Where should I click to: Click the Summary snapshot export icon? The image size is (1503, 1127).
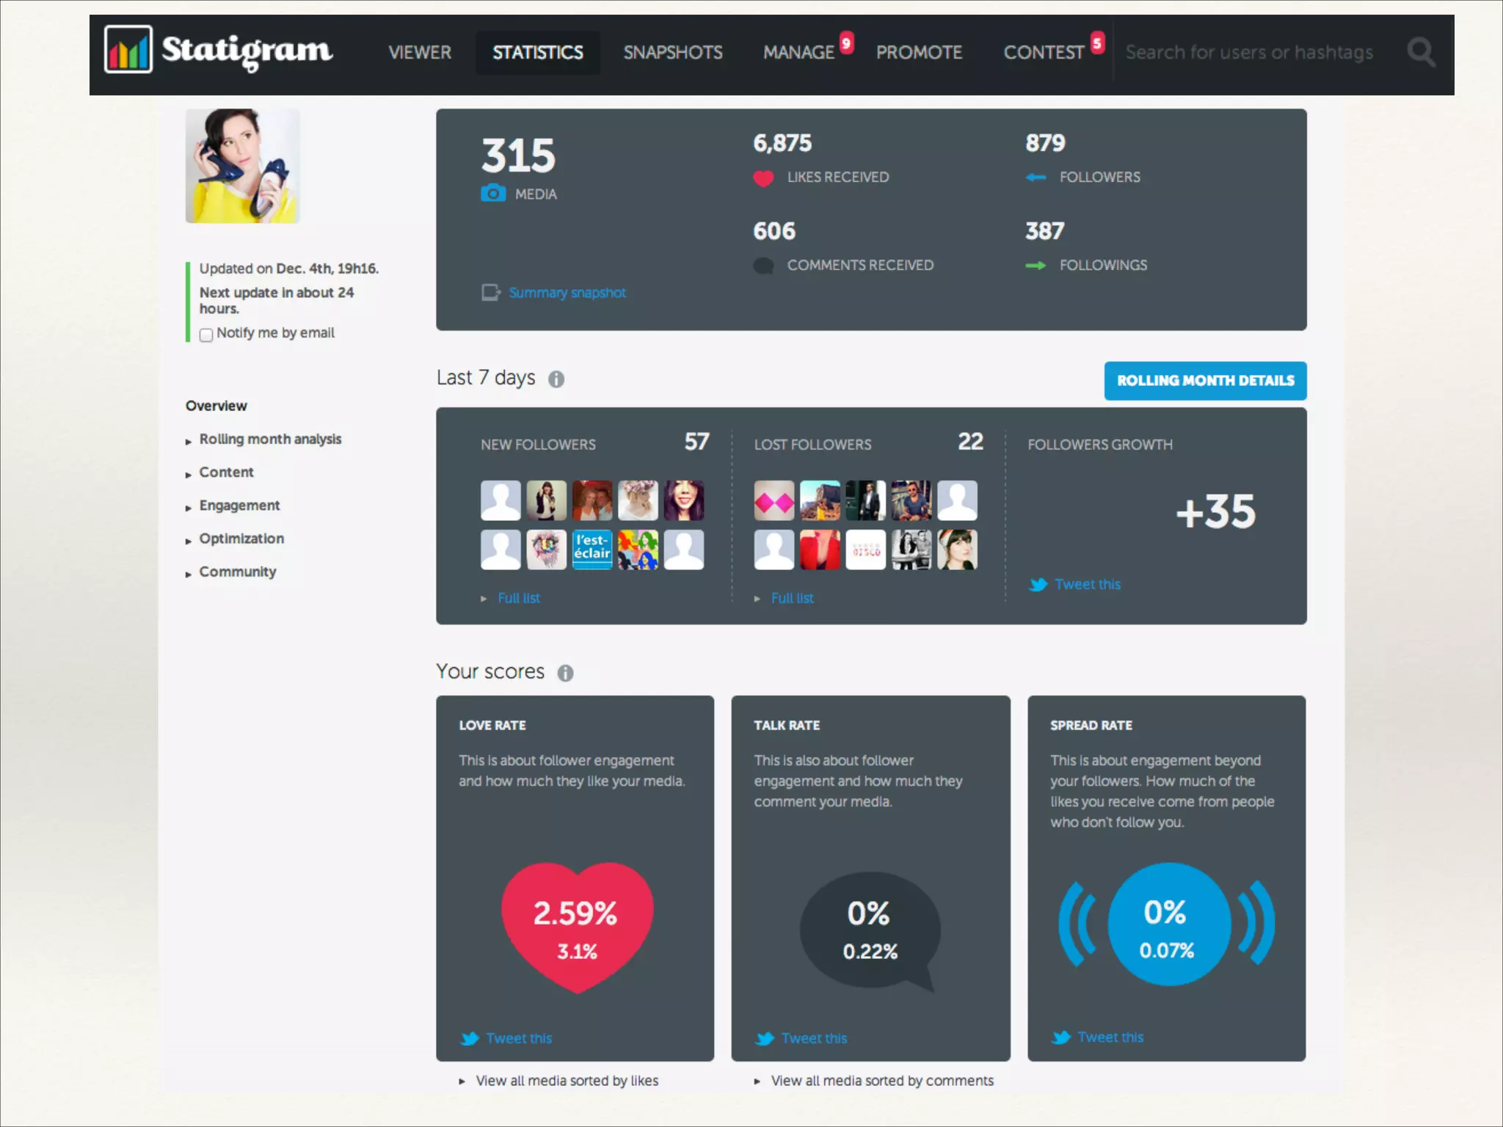(490, 293)
